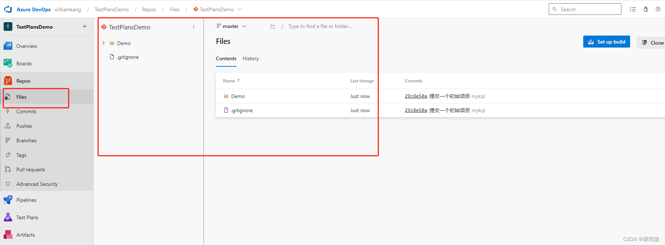The image size is (665, 245).
Task: Sort the file list by Name column
Action: (x=231, y=81)
